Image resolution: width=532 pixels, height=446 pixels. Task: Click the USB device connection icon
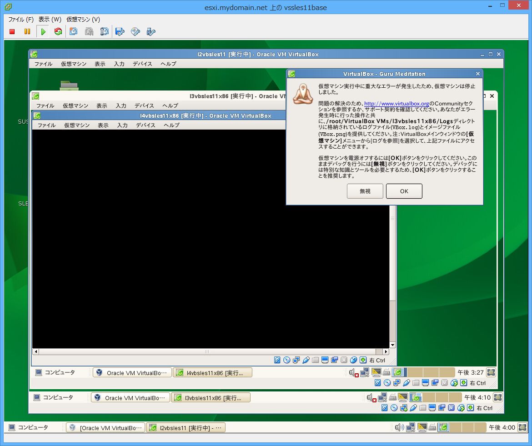(151, 31)
